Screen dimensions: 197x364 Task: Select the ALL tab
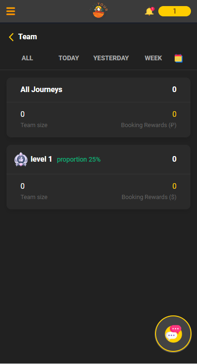(x=27, y=58)
